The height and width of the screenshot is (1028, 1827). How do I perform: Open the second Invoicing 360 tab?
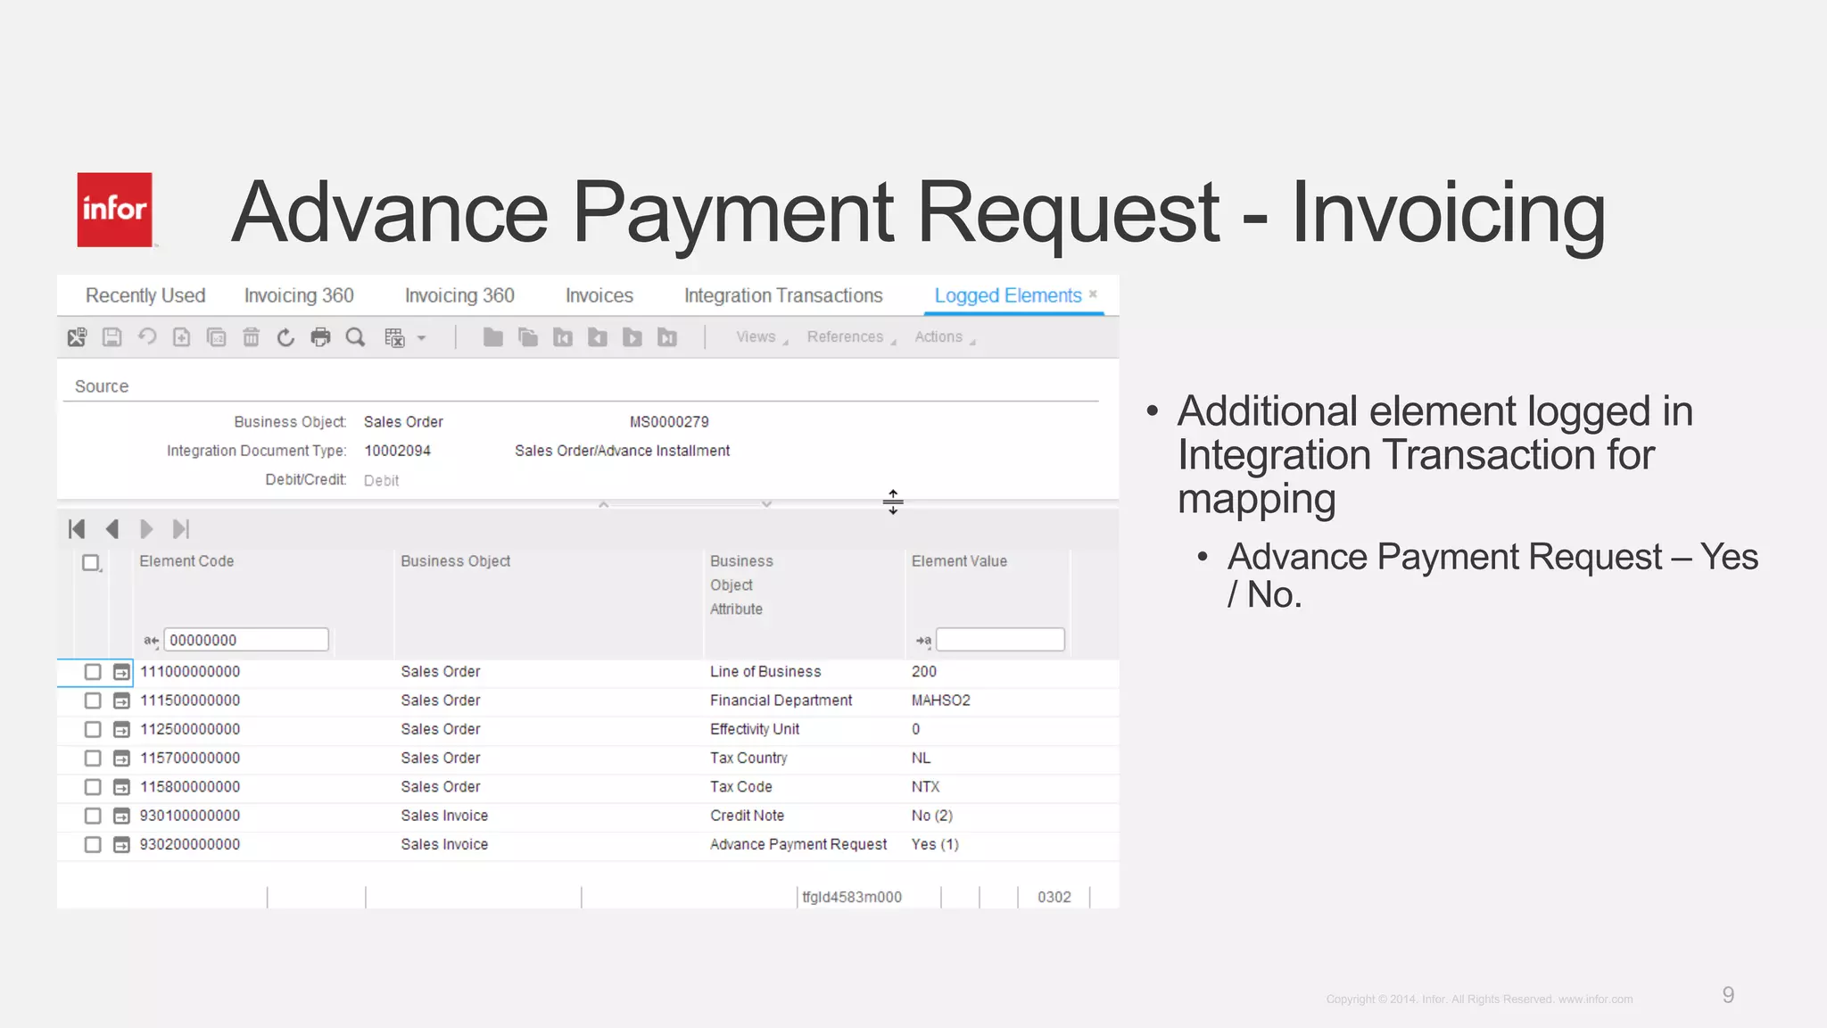459,295
